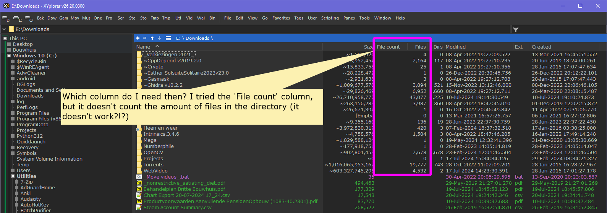Image resolution: width=607 pixels, height=213 pixels.
Task: Open the address bar dropdown chevron
Action: click(4, 29)
